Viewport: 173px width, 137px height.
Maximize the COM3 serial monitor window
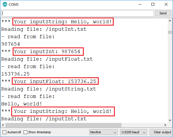click(x=153, y=4)
